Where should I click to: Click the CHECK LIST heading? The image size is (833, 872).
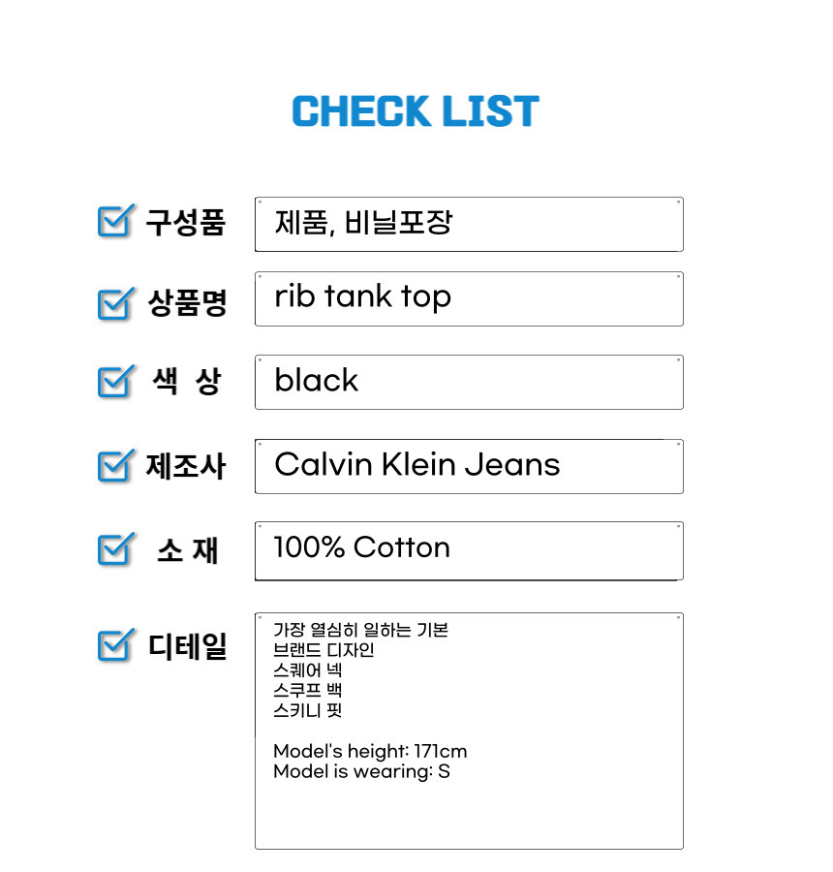point(416,112)
